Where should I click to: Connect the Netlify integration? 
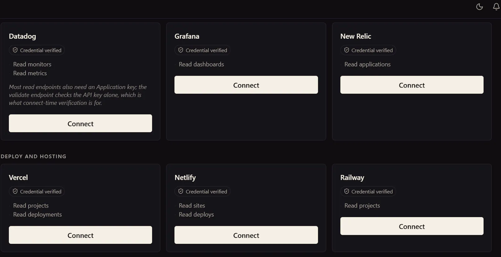tap(246, 235)
